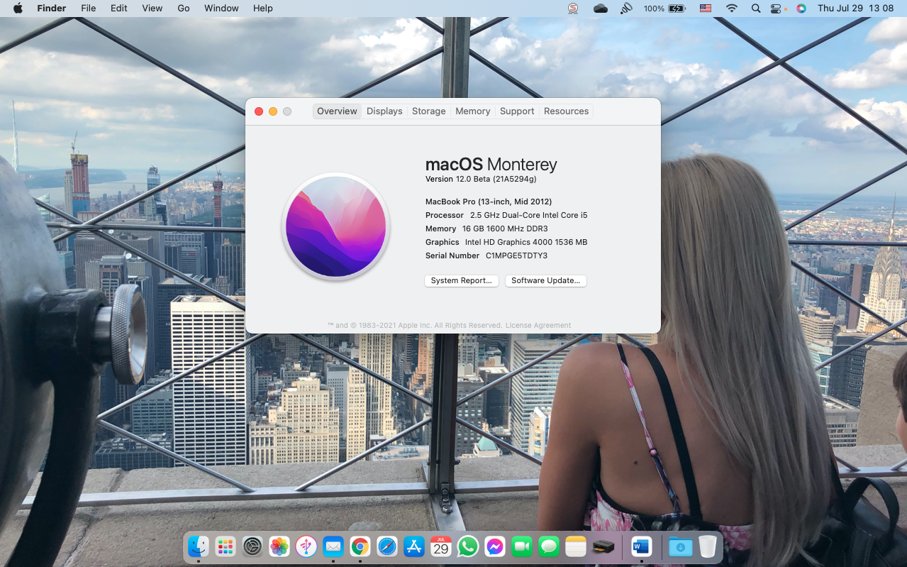The image size is (907, 567).
Task: Open Launchpad from the Dock
Action: 226,546
